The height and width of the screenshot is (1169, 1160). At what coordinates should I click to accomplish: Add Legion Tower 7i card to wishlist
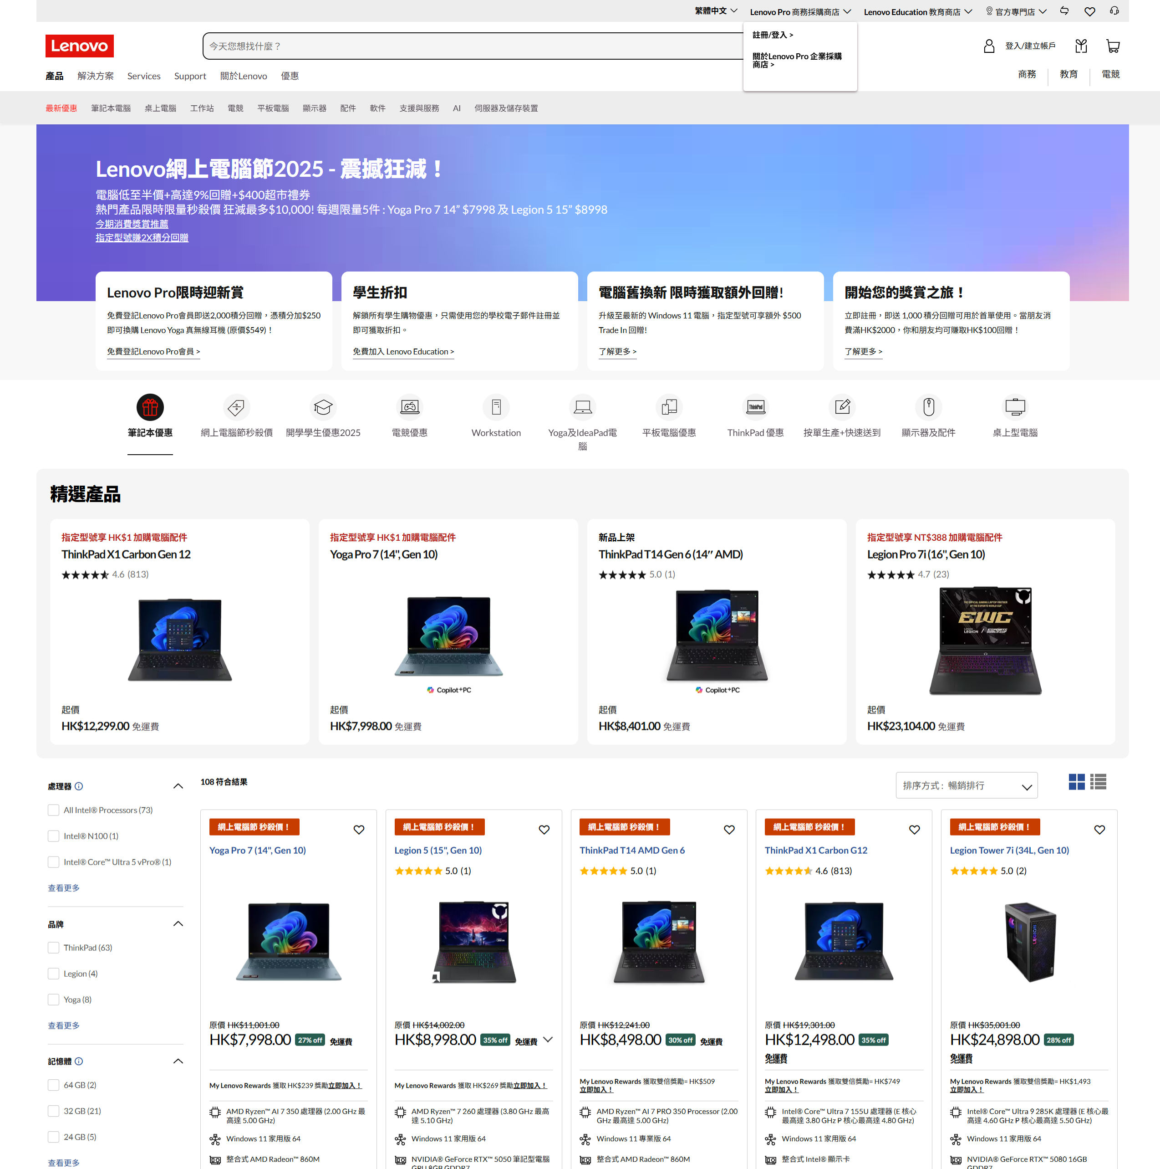(1099, 830)
